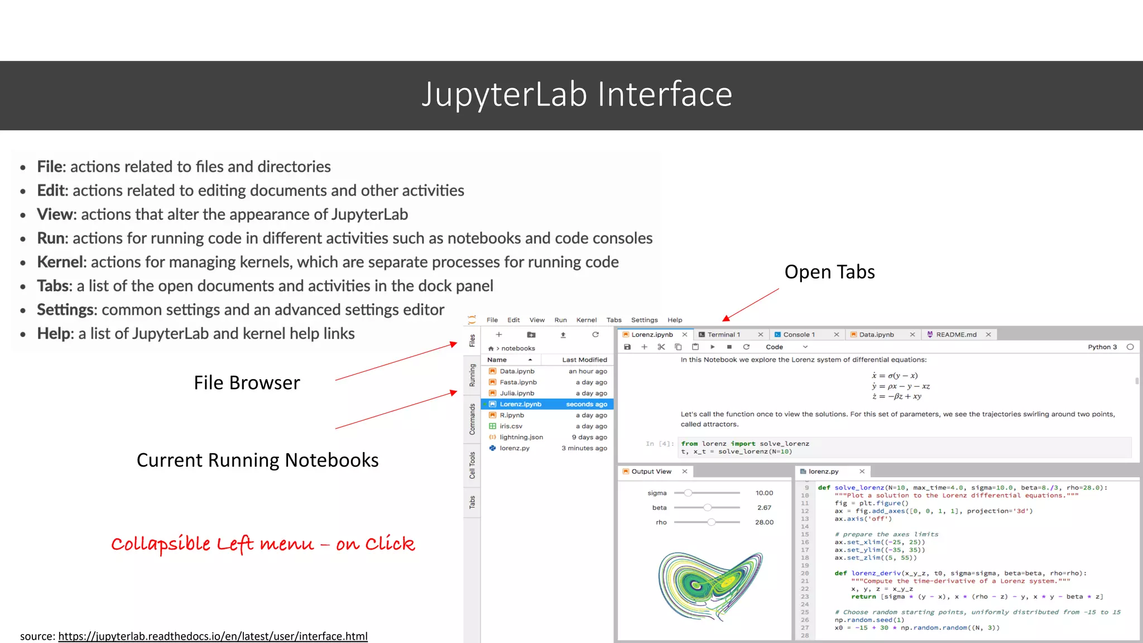Image resolution: width=1143 pixels, height=643 pixels.
Task: Select the highlighted Lorenz.ipynb file row
Action: click(x=548, y=404)
